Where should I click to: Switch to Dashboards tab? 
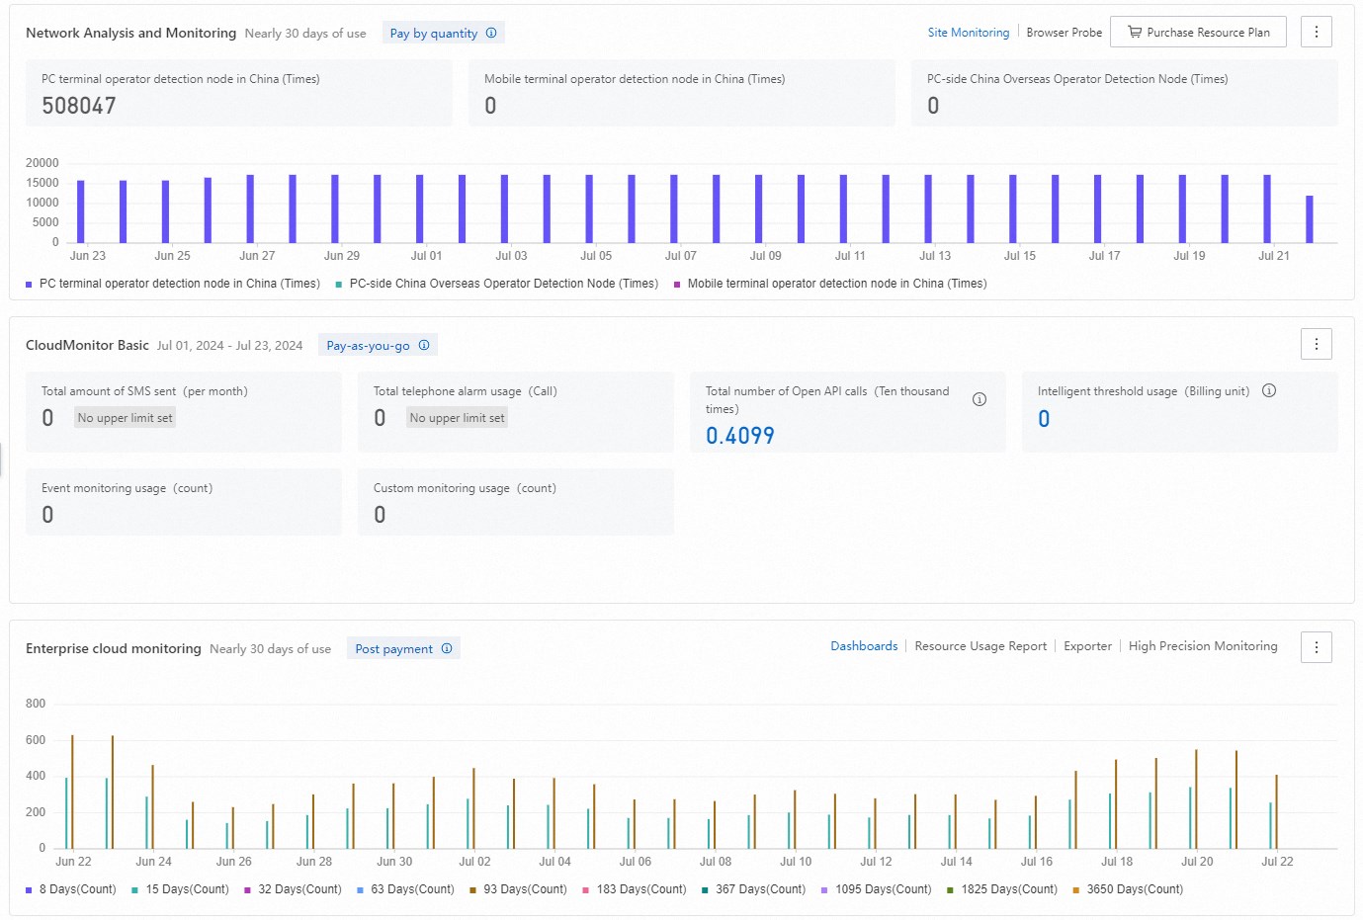[864, 646]
